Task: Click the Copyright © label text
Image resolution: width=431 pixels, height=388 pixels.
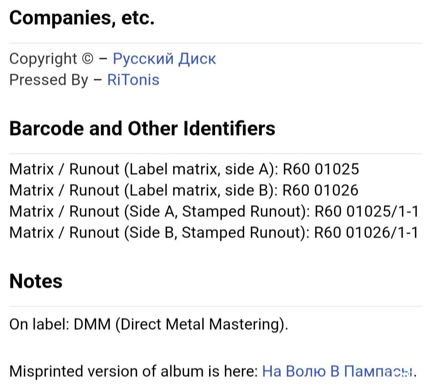Action: click(51, 59)
